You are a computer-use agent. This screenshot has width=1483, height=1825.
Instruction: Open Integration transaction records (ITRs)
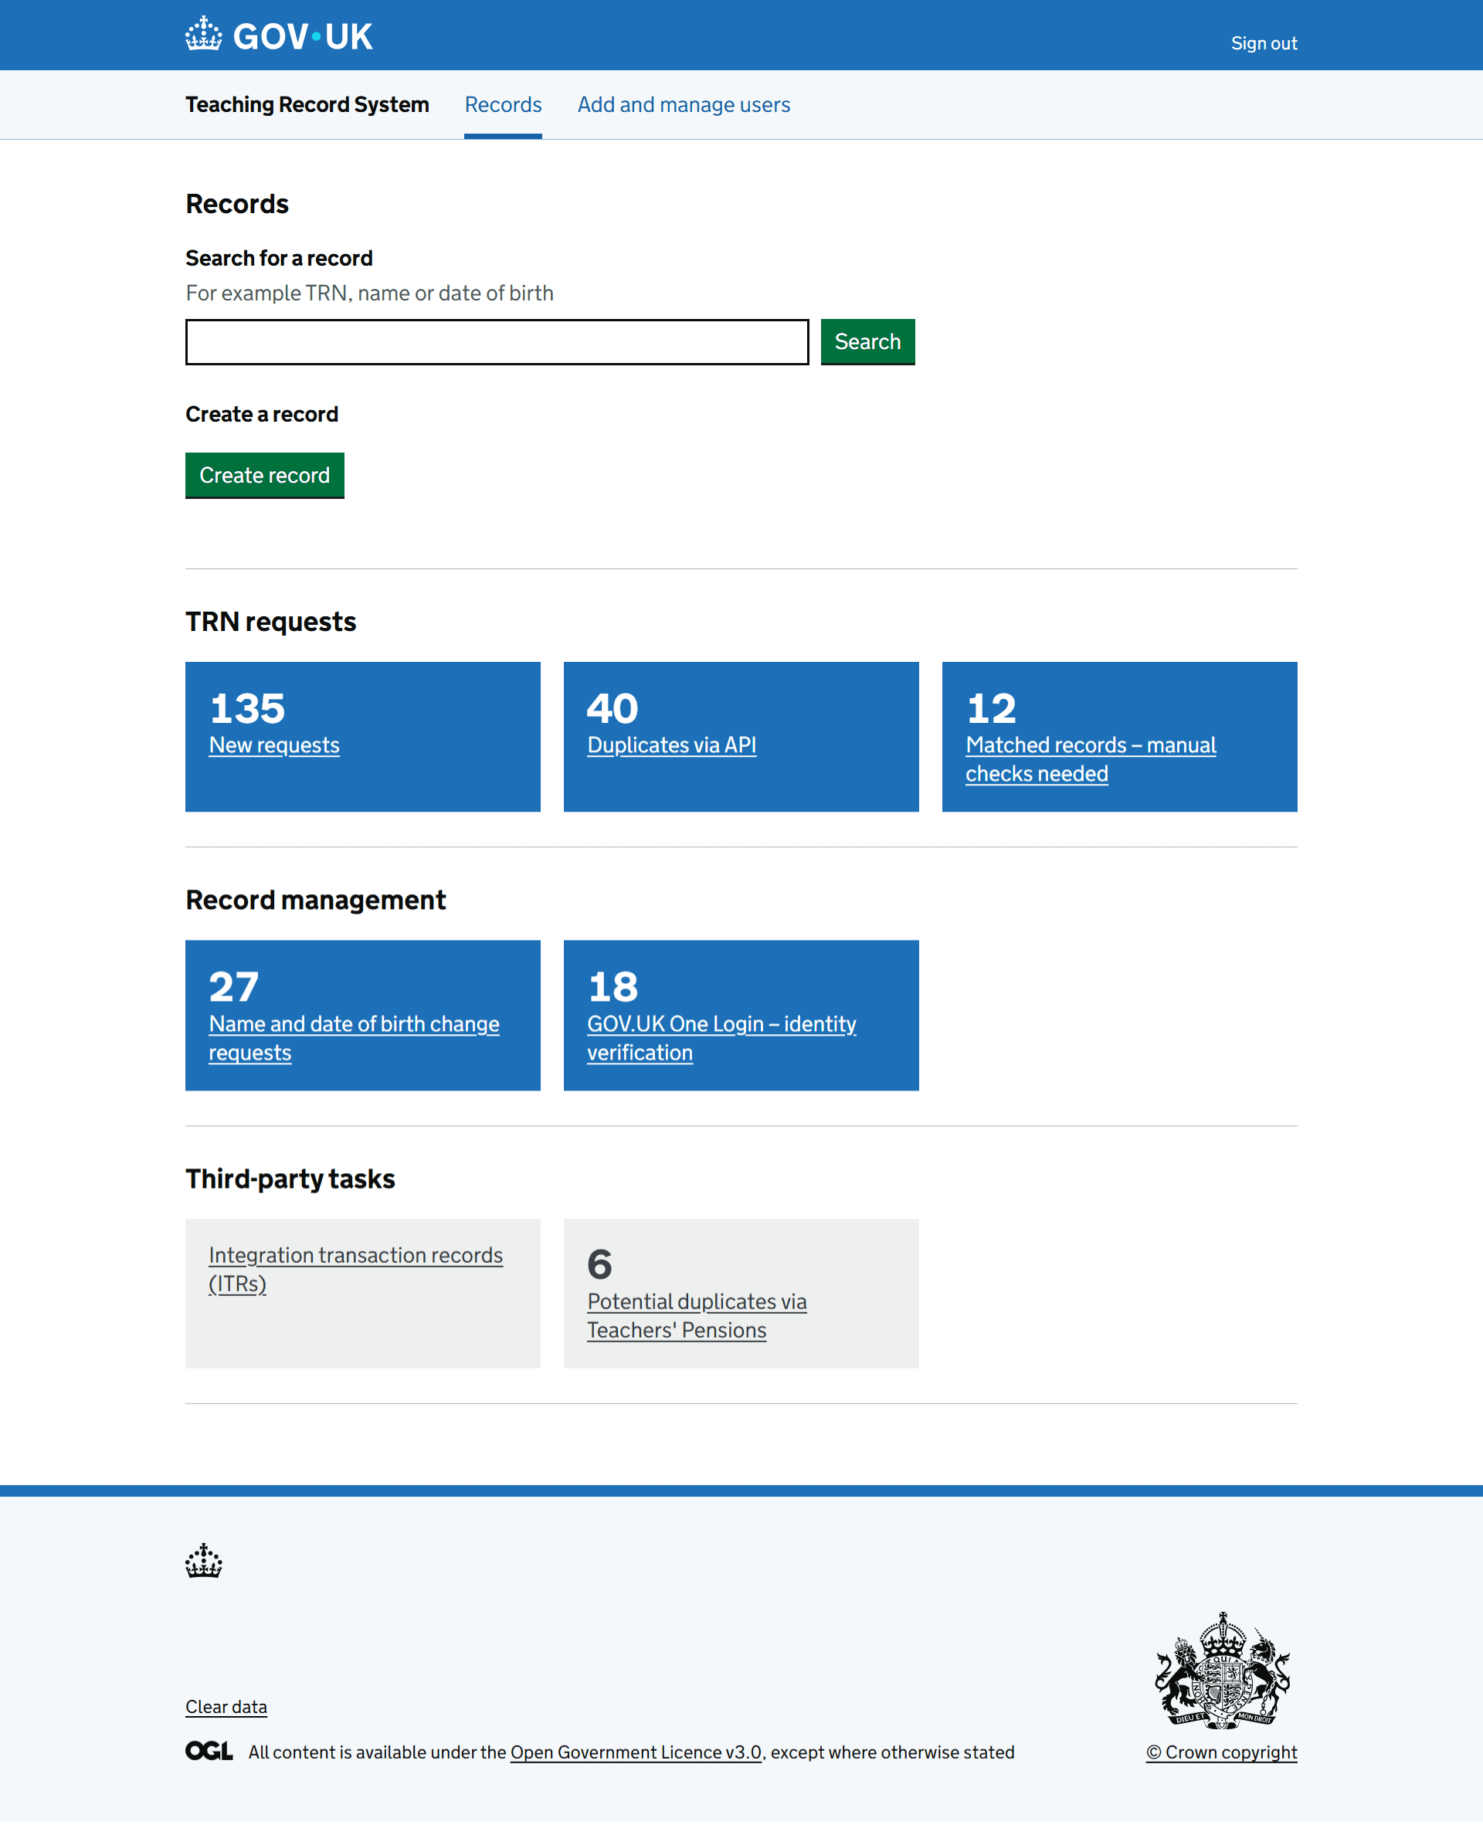[355, 1269]
